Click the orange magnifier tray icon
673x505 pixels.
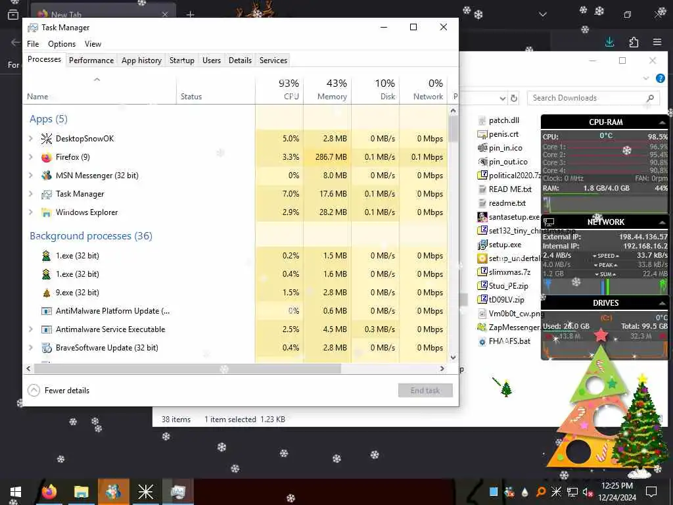541,492
